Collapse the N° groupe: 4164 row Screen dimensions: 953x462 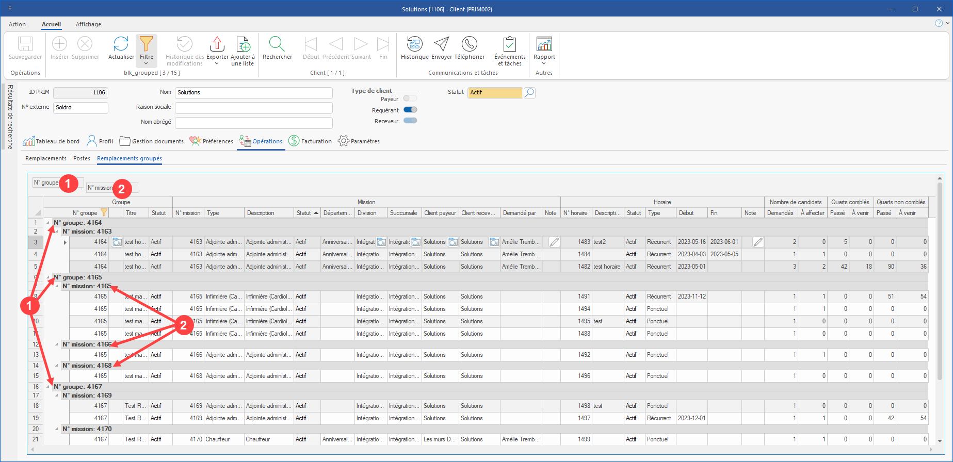tap(49, 223)
